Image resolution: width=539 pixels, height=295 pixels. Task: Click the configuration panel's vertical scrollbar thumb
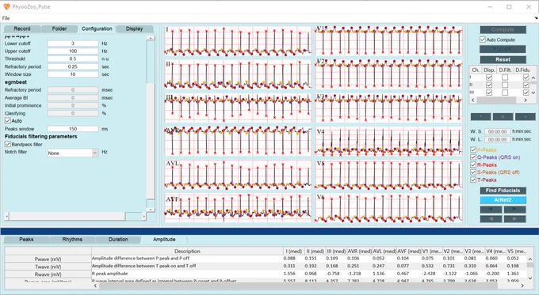click(151, 141)
